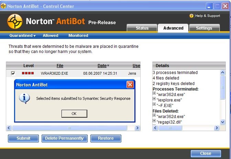
Task: Open the Monitored list
Action: pos(78,35)
